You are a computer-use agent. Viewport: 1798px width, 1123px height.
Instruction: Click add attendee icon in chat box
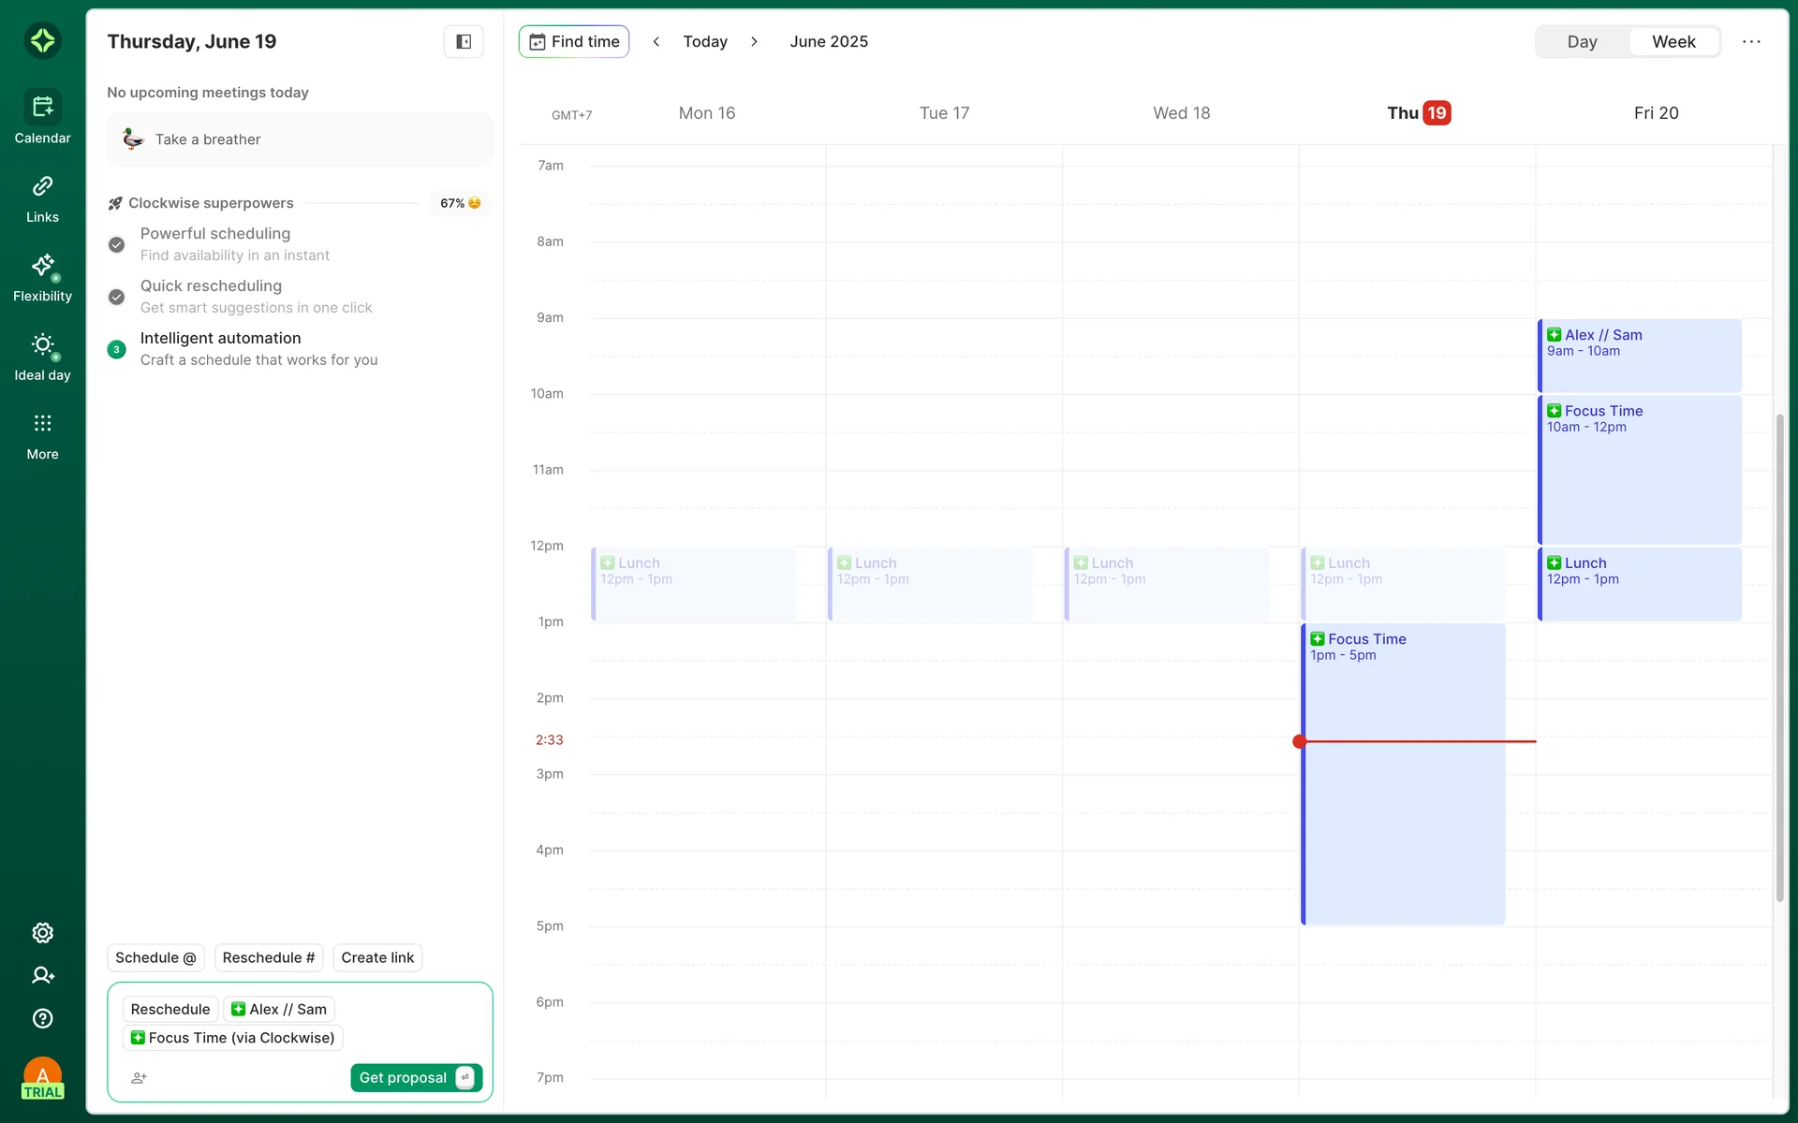[x=139, y=1078]
